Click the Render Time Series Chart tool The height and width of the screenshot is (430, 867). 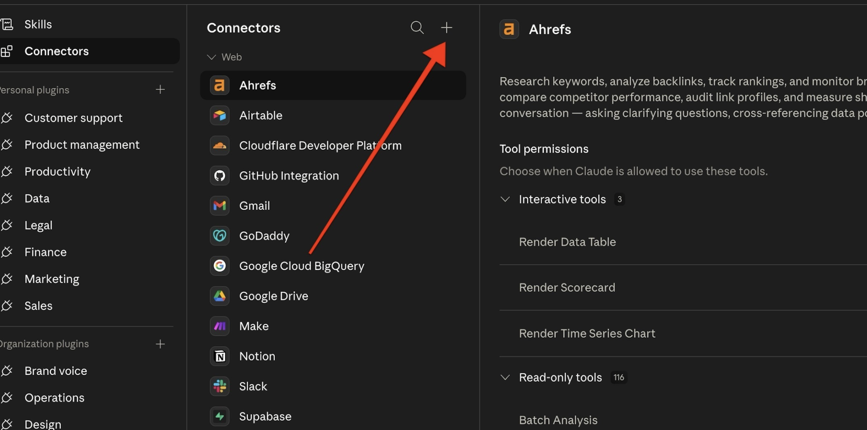tap(587, 334)
